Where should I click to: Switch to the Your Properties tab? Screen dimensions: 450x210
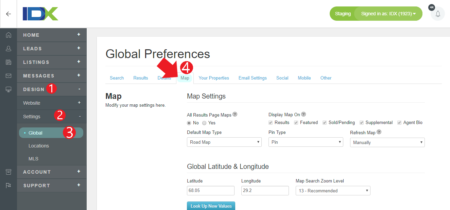pyautogui.click(x=214, y=78)
